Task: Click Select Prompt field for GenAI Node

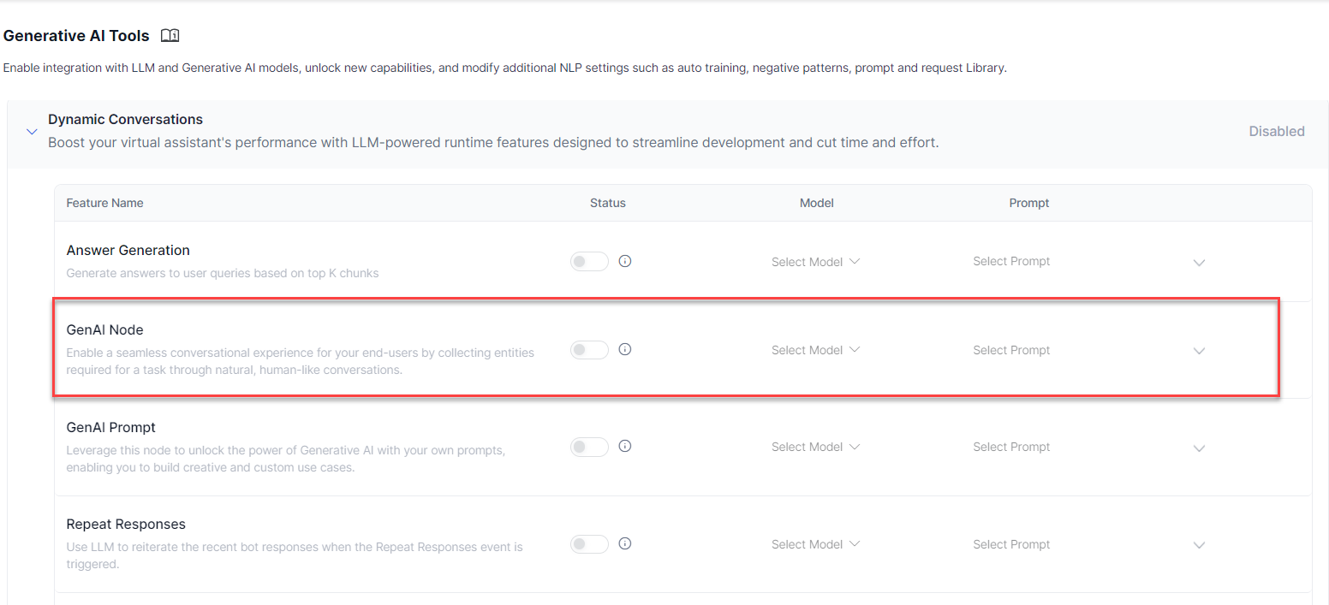Action: (x=1011, y=350)
